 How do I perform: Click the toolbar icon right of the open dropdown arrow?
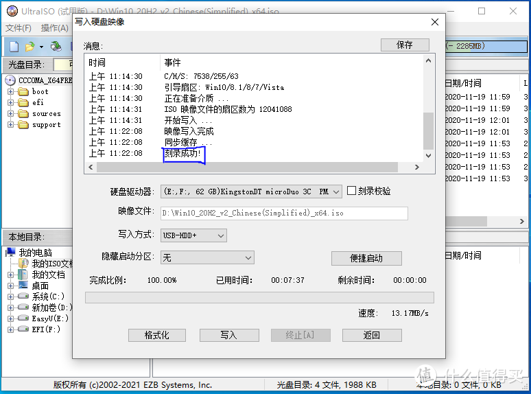pyautogui.click(x=56, y=47)
